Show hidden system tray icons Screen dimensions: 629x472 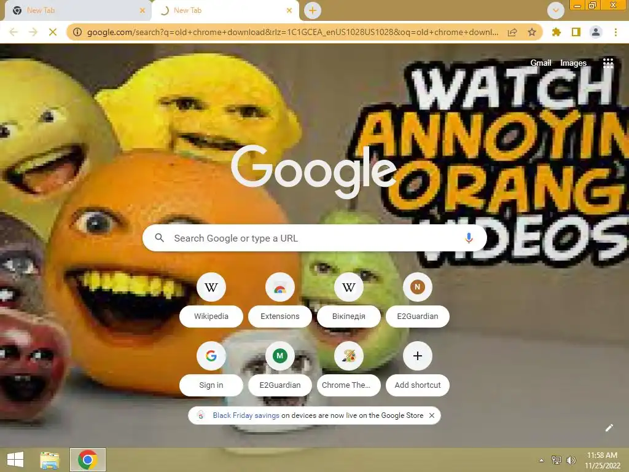[x=542, y=460]
